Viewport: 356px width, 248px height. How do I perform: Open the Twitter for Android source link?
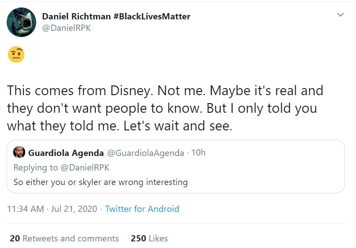tap(142, 209)
